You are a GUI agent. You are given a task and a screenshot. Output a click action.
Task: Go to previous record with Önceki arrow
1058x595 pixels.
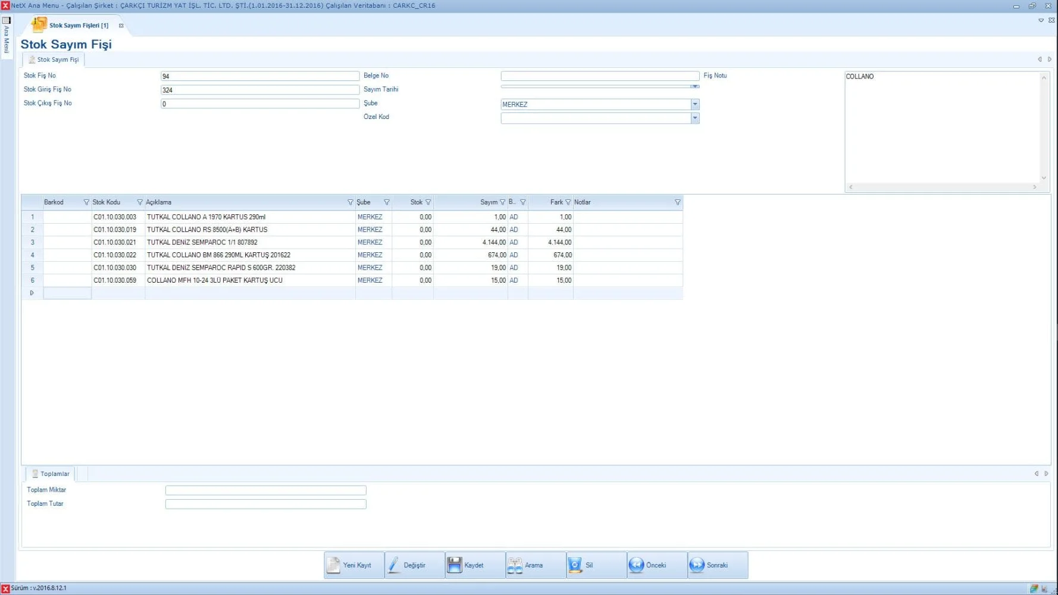[x=636, y=565]
